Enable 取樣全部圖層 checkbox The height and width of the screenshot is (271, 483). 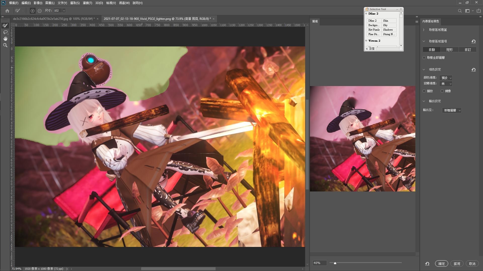tap(424, 58)
